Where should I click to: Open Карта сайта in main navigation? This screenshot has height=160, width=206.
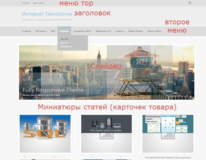pyautogui.click(x=154, y=31)
